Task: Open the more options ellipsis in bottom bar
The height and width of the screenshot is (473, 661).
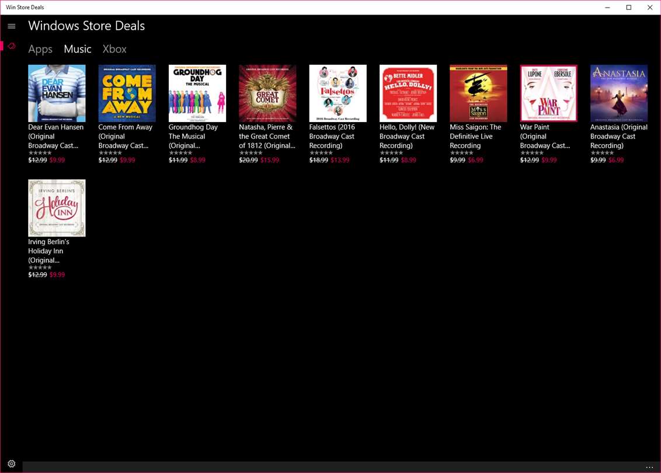Action: click(x=649, y=467)
